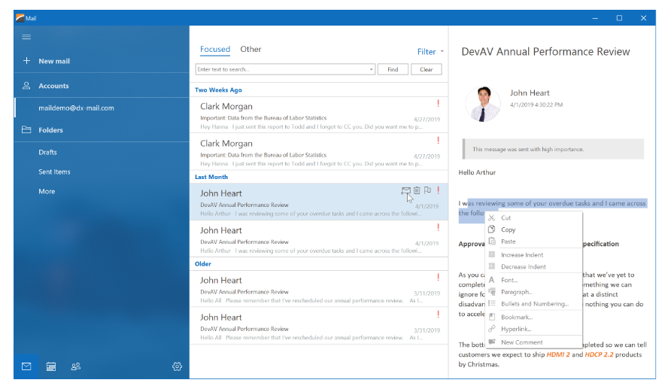The height and width of the screenshot is (392, 671).
Task: Click Decrease Indent icon in context menu
Action: click(492, 266)
